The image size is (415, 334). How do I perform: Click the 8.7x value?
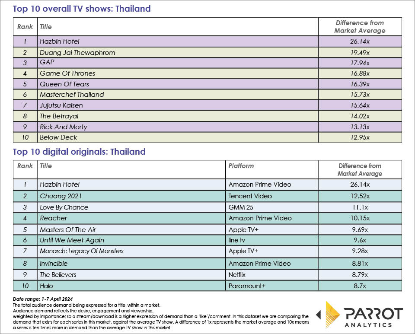click(x=360, y=286)
